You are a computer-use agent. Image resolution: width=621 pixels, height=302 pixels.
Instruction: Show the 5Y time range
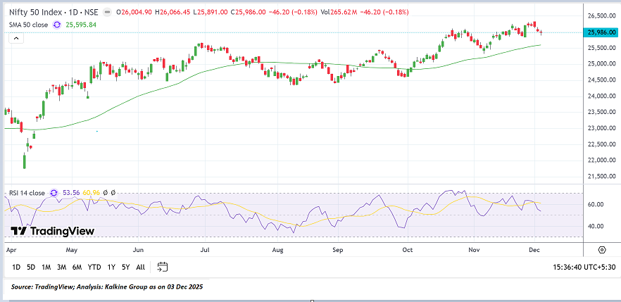(x=125, y=267)
